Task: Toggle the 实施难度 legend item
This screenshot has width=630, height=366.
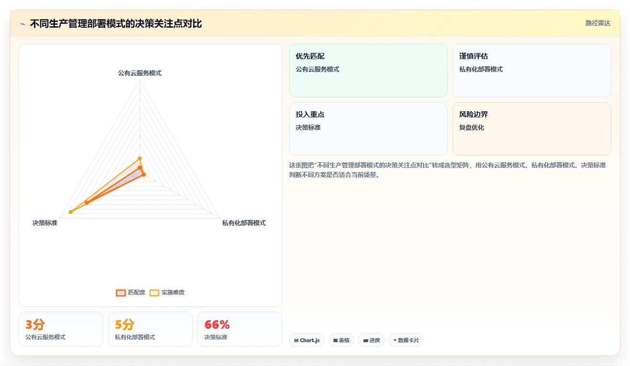Action: pos(167,293)
